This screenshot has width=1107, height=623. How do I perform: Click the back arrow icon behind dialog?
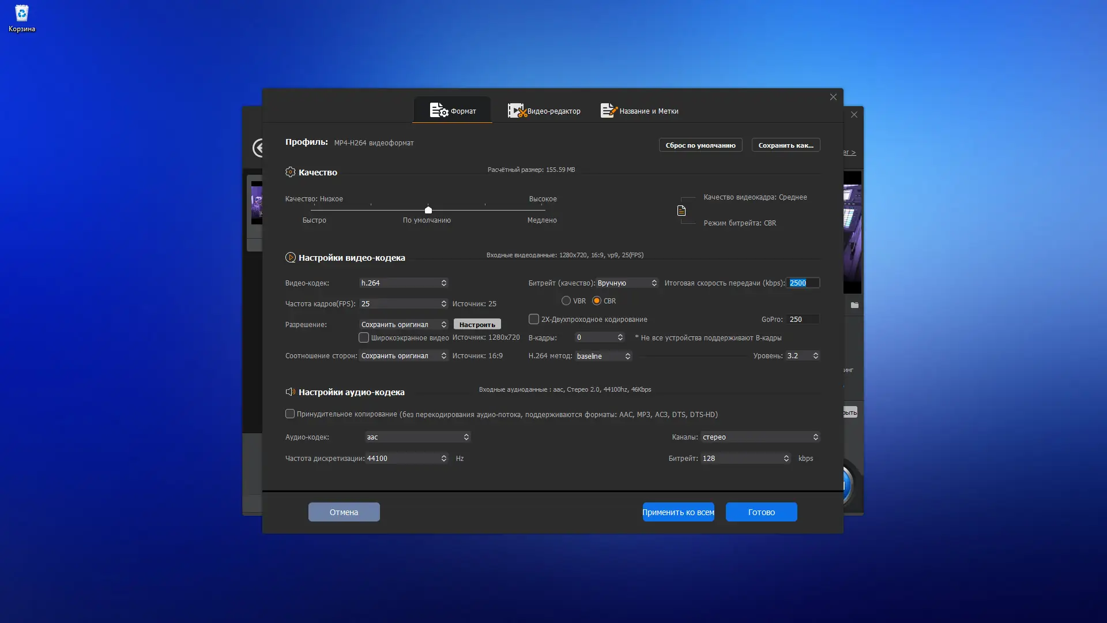[x=258, y=148]
